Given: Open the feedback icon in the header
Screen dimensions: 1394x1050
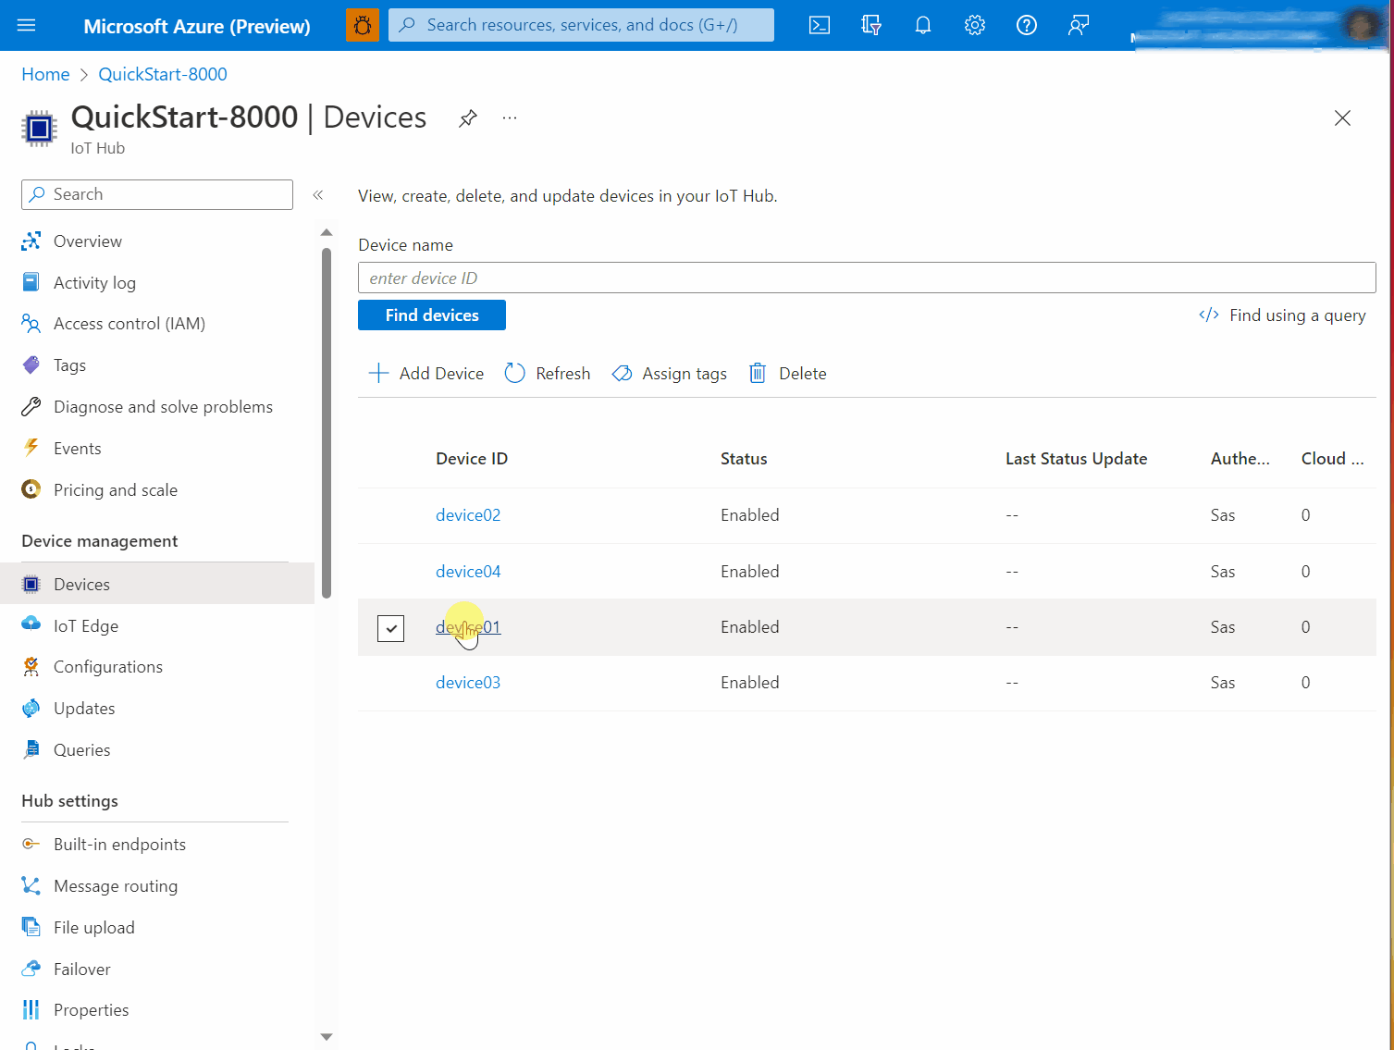Looking at the screenshot, I should 1079,25.
